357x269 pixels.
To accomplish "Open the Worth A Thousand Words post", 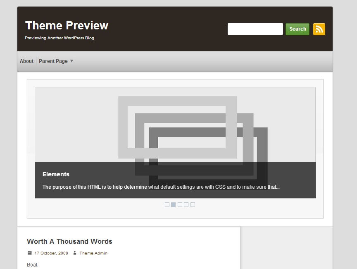I will pyautogui.click(x=69, y=241).
